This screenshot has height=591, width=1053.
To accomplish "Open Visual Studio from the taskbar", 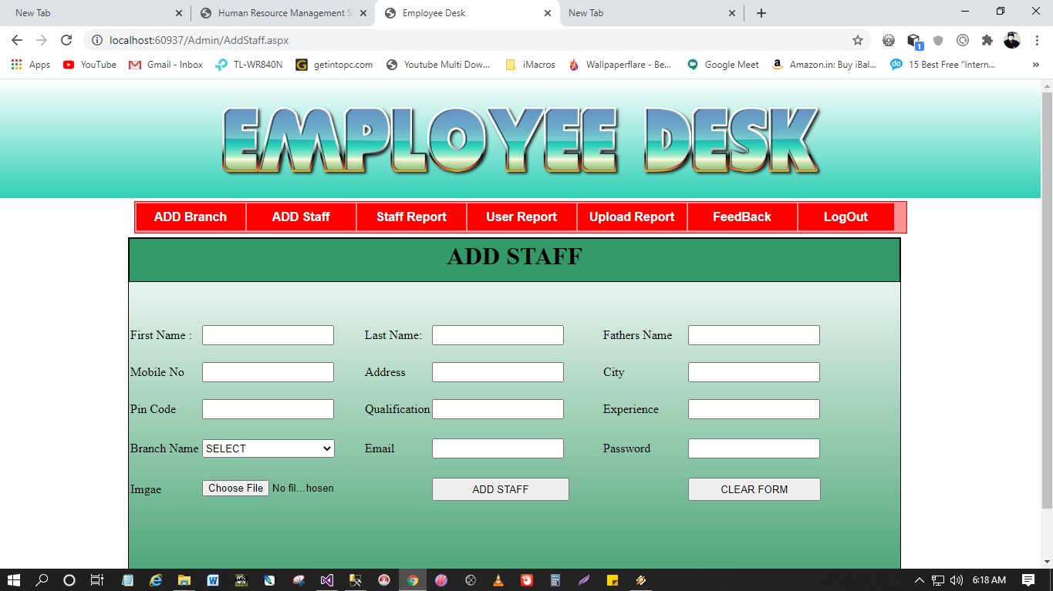I will [x=326, y=580].
